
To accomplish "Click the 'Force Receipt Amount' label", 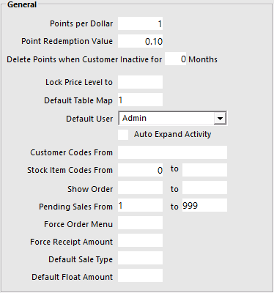I will click(71, 242).
